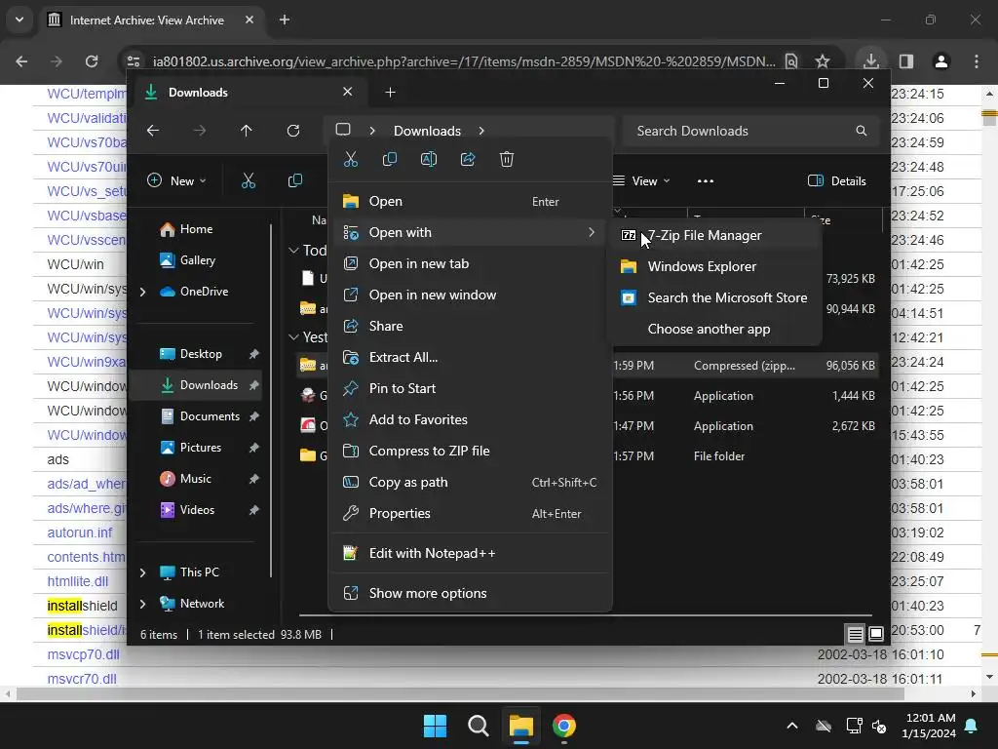Collapse the Yesterday group
The width and height of the screenshot is (998, 749).
click(293, 336)
